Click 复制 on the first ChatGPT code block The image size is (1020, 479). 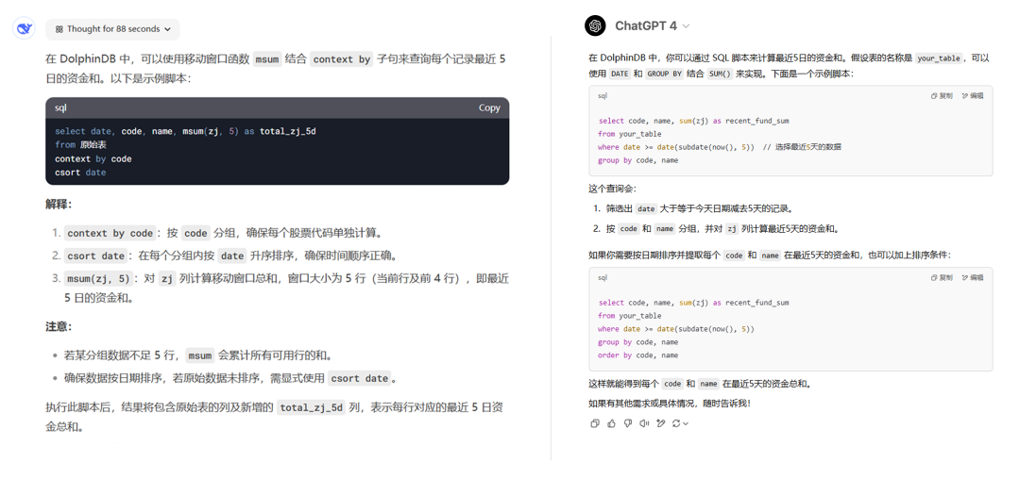click(x=942, y=96)
